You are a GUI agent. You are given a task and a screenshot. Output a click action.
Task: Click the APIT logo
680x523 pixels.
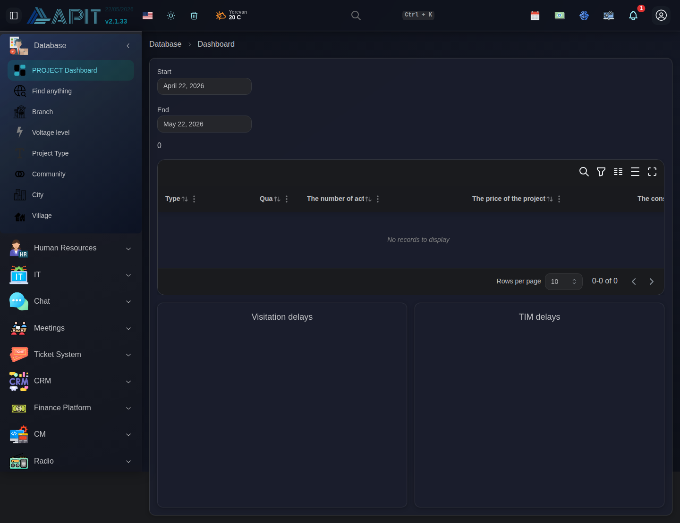click(64, 16)
